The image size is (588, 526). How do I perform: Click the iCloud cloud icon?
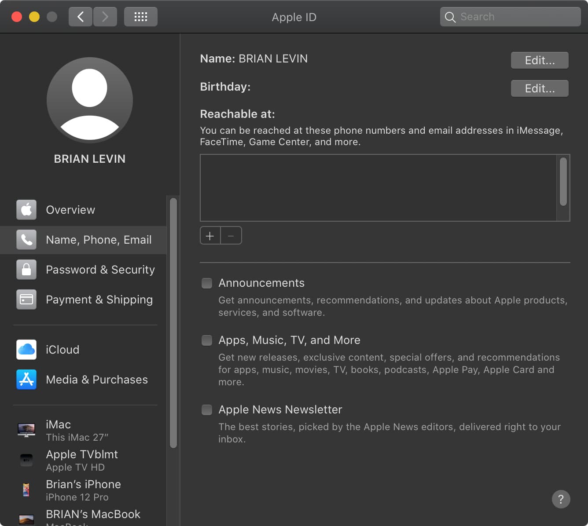pos(26,350)
